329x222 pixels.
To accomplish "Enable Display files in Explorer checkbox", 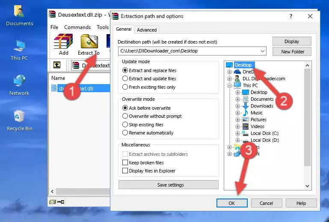I will coord(125,171).
